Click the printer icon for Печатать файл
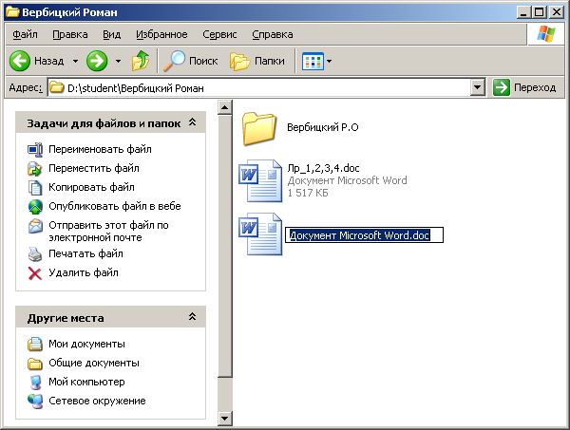Screen dimensions: 570x430 click(35, 253)
